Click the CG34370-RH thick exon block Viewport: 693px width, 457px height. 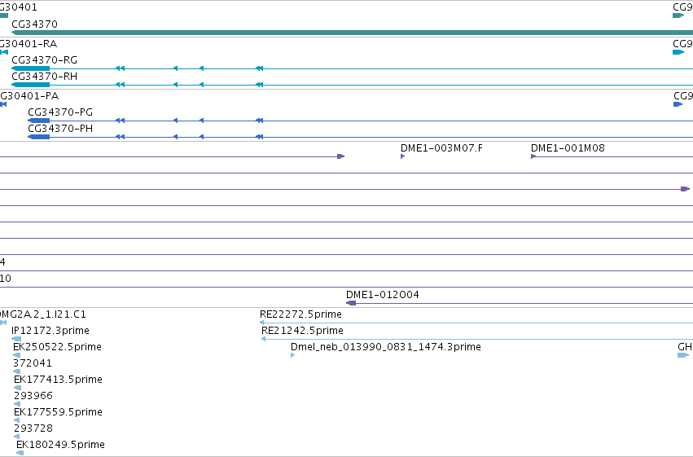click(30, 85)
